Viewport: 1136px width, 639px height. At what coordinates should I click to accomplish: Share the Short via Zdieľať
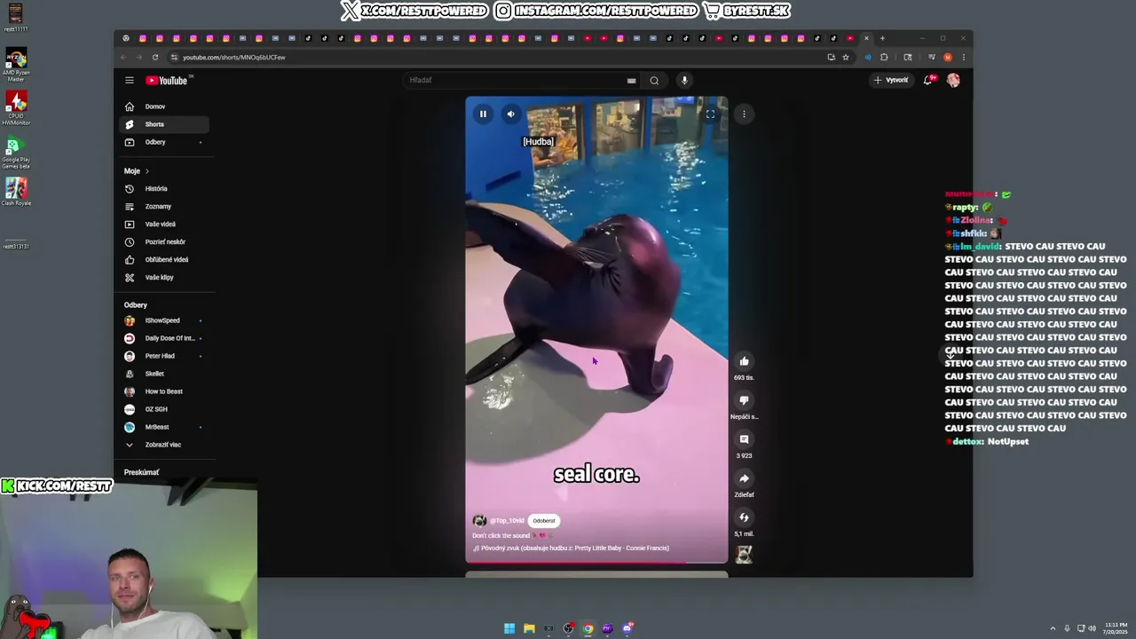click(744, 478)
